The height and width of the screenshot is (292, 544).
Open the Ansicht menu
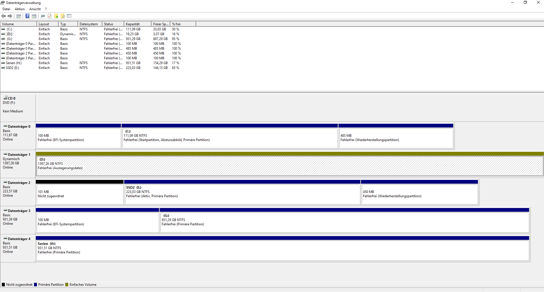(35, 9)
